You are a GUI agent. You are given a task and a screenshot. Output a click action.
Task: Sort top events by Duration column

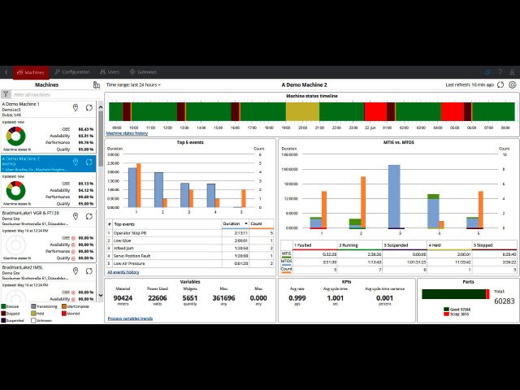point(233,223)
